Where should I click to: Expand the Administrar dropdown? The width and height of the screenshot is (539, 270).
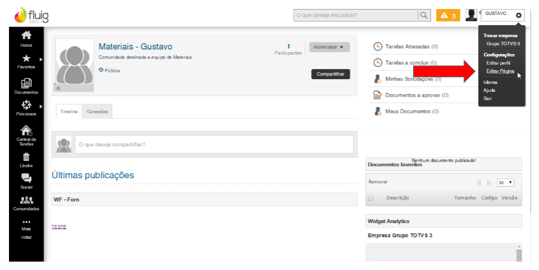(x=329, y=47)
